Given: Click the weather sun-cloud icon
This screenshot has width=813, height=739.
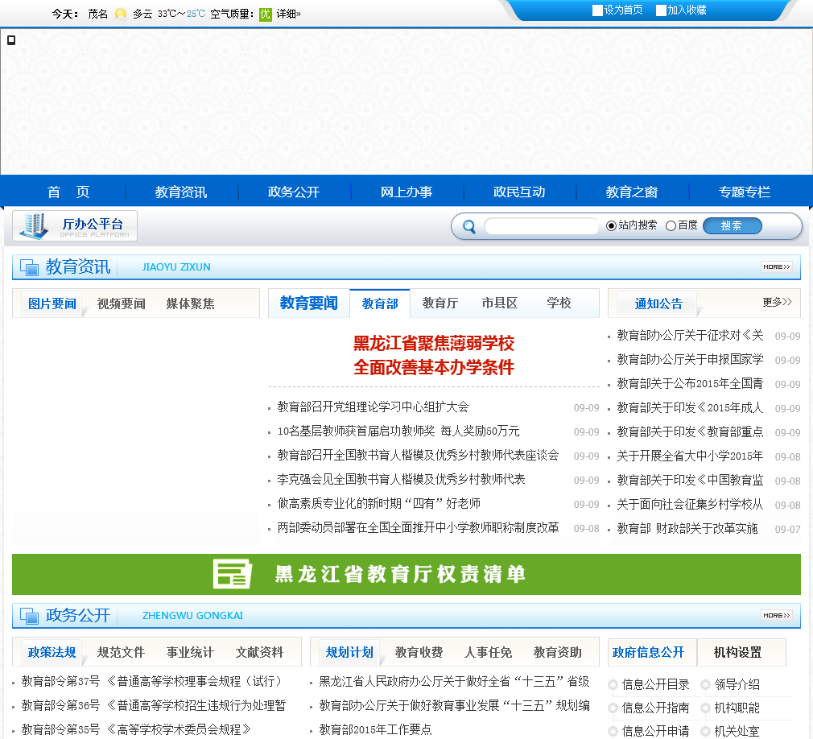Looking at the screenshot, I should tap(120, 14).
